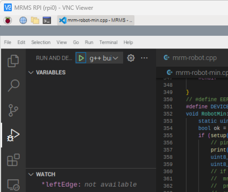Image resolution: width=228 pixels, height=192 pixels.
Task: Open the Run menu
Action: click(x=89, y=42)
